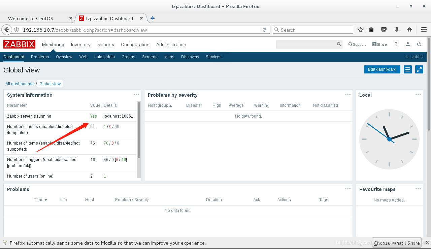The height and width of the screenshot is (249, 431).
Task: Close the lzj_zabbix Dashboard tab
Action: (x=141, y=18)
